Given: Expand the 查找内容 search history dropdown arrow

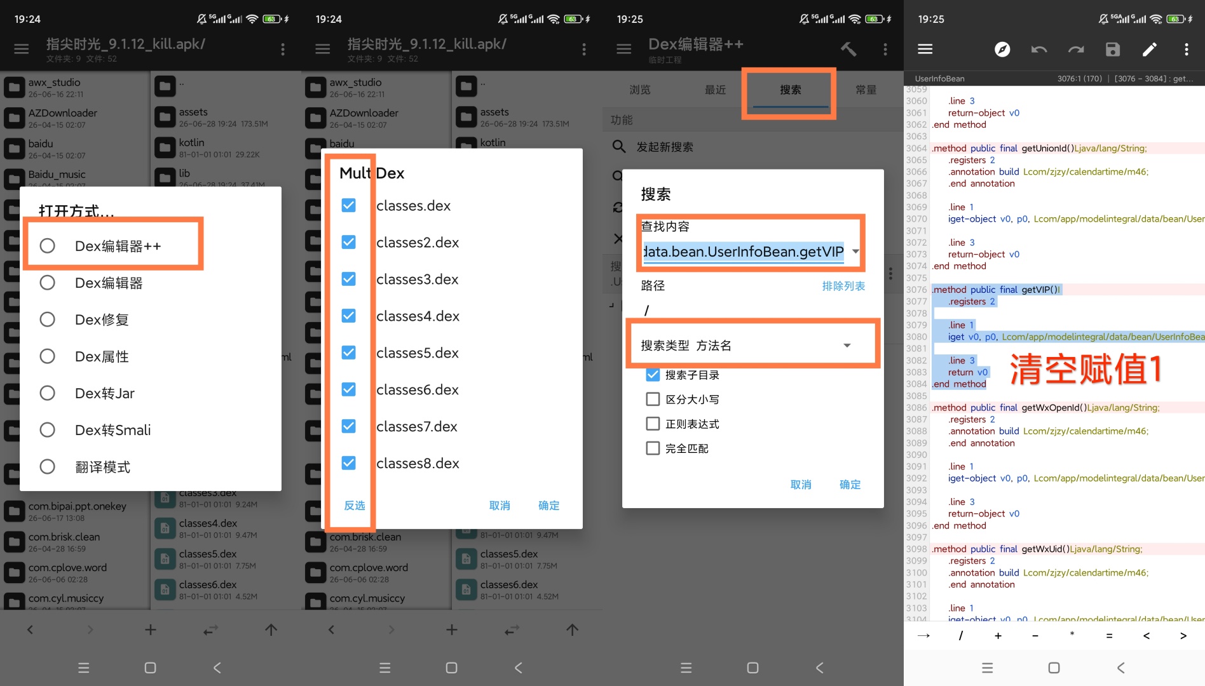Looking at the screenshot, I should click(x=855, y=252).
